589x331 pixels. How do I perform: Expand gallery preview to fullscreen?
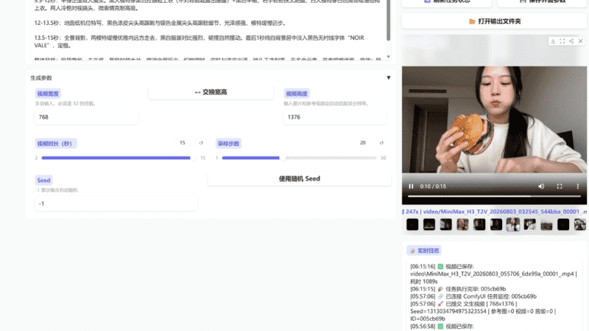click(562, 41)
